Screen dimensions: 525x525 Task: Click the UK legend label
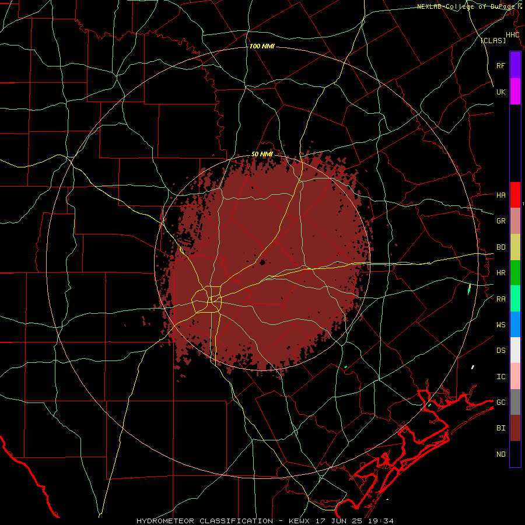tap(501, 92)
